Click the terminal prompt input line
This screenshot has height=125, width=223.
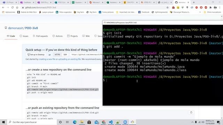[163, 80]
